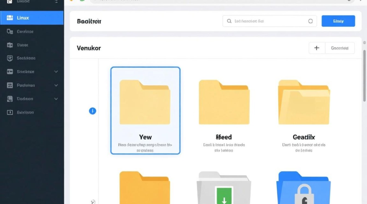The image size is (367, 204).
Task: Select the Yew folder
Action: [145, 110]
